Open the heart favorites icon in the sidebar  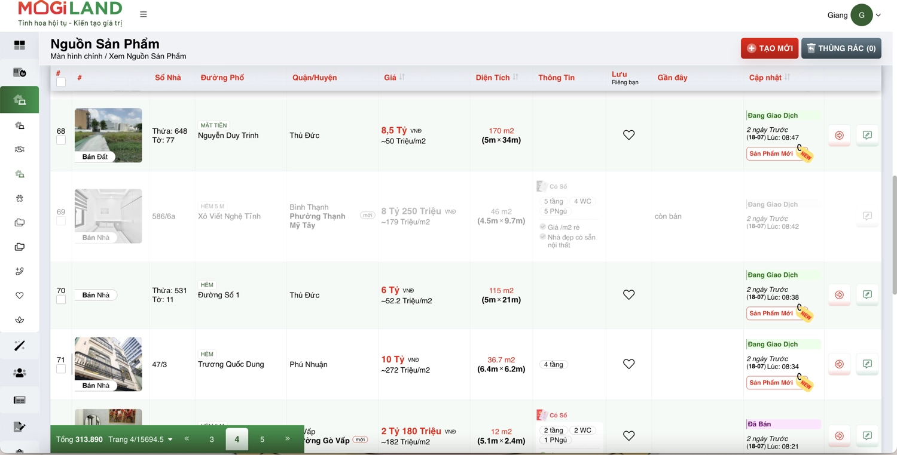tap(20, 296)
